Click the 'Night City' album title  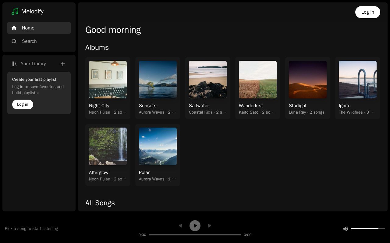click(x=99, y=106)
